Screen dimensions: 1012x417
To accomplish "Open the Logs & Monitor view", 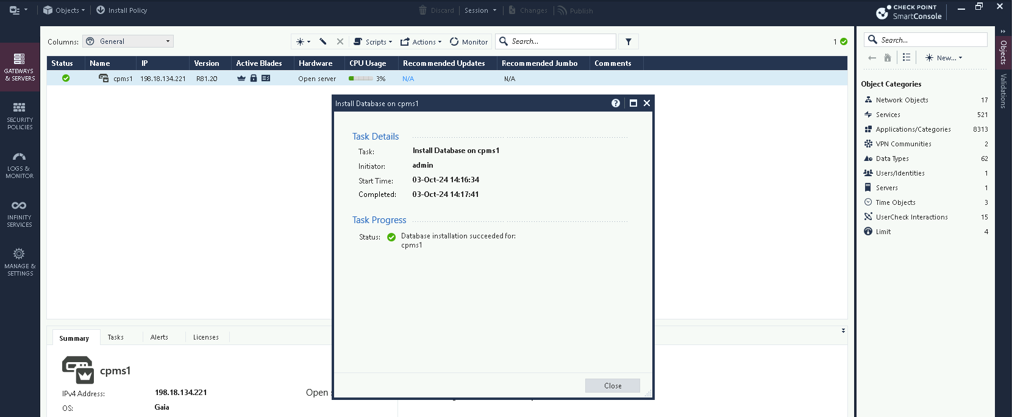I will tap(20, 165).
